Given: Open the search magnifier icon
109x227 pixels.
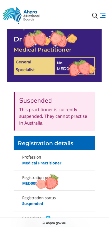Looking at the screenshot, I should [x=95, y=15].
